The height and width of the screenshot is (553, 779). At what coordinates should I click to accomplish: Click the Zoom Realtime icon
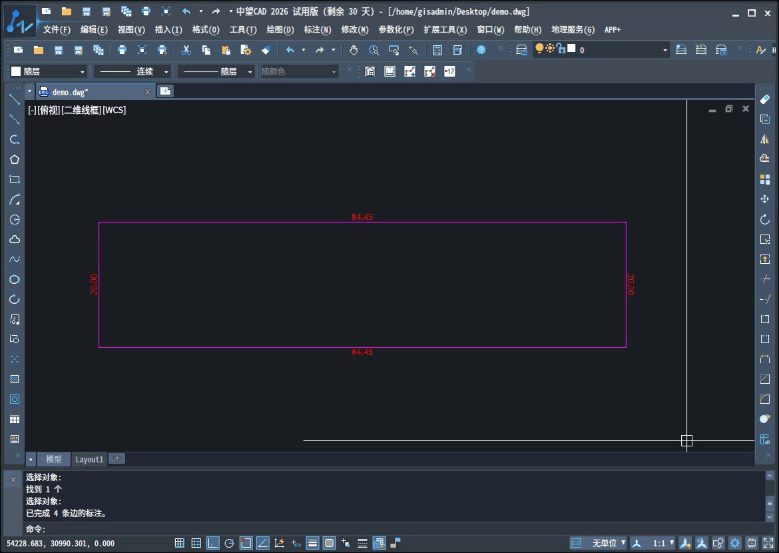point(374,50)
